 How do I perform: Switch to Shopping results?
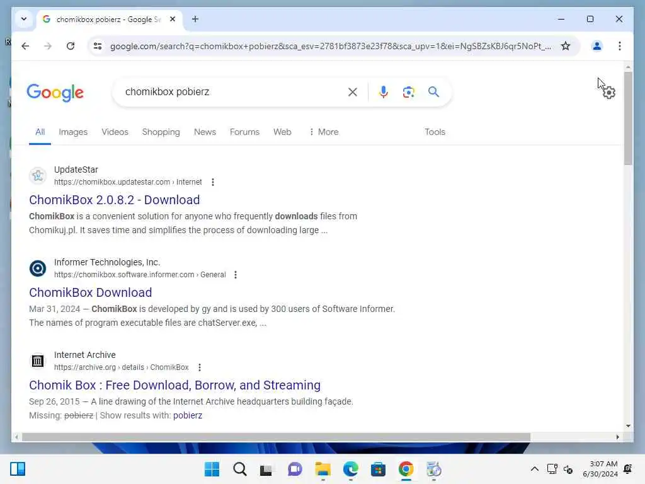161,132
